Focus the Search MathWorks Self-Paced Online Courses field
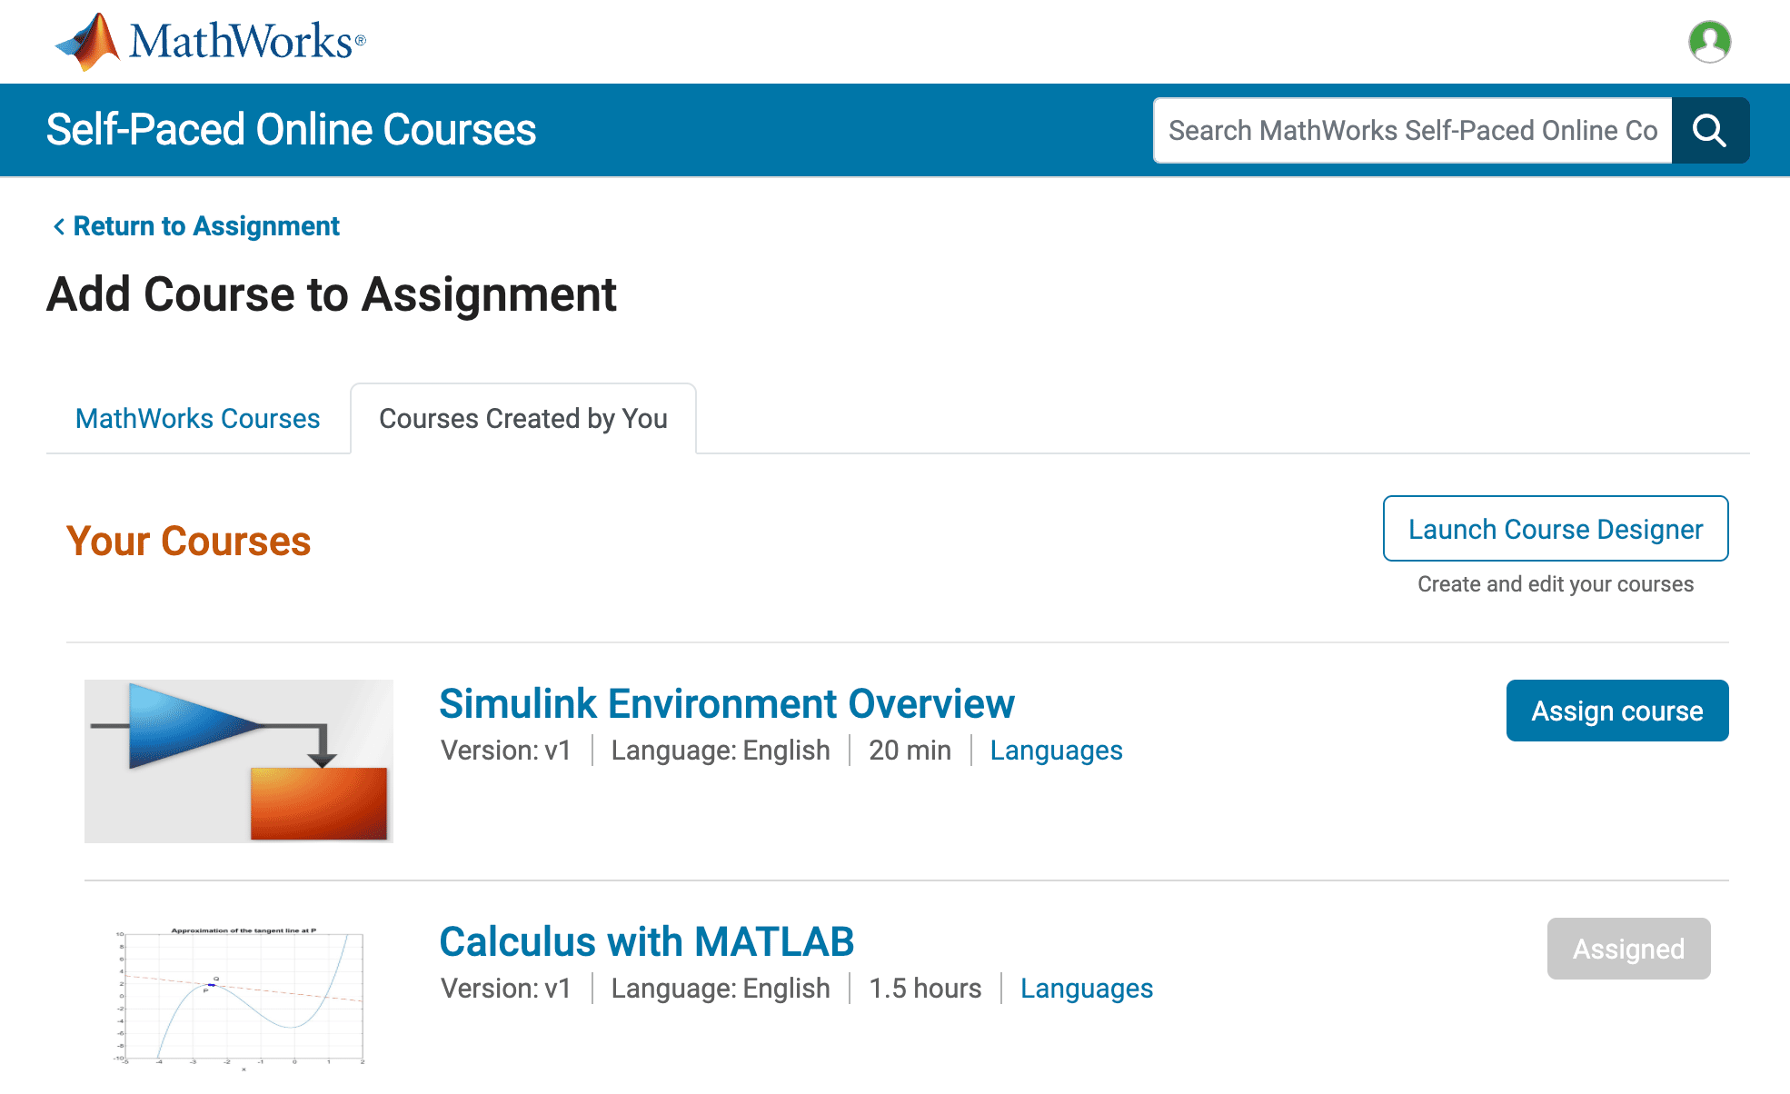The height and width of the screenshot is (1094, 1790). coord(1412,131)
